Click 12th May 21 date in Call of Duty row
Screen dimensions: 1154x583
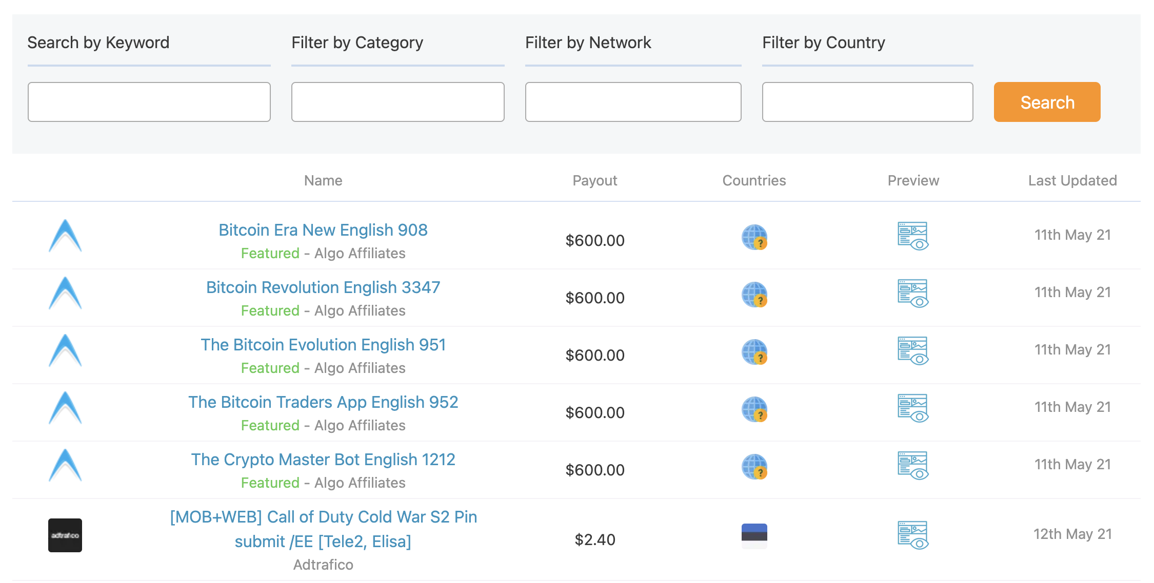(x=1072, y=534)
